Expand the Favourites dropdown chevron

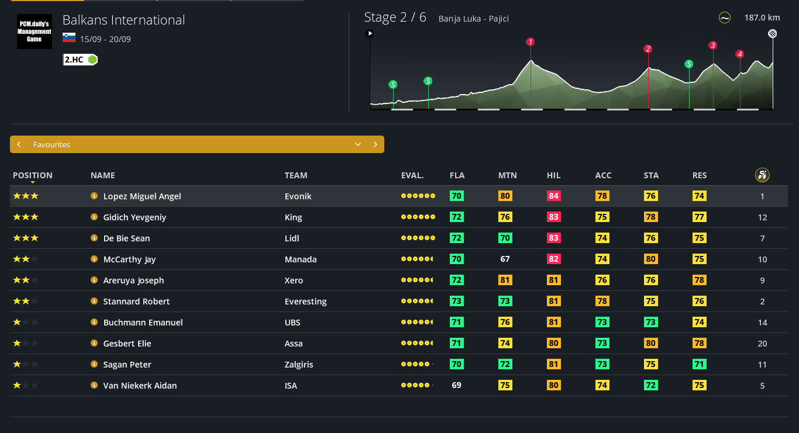point(358,145)
